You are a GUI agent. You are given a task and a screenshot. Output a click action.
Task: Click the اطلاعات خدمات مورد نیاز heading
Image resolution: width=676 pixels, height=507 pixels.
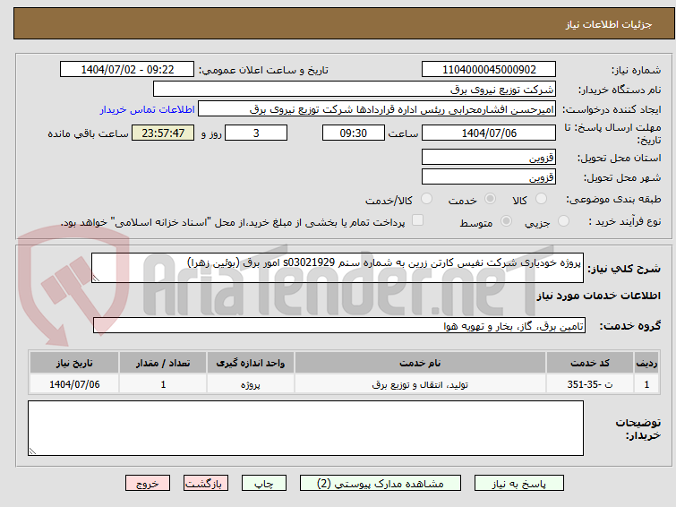pos(598,296)
